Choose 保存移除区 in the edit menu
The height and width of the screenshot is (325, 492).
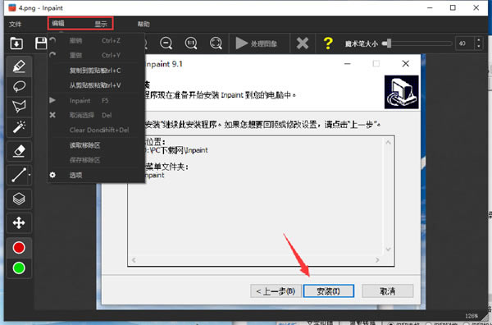(x=95, y=160)
